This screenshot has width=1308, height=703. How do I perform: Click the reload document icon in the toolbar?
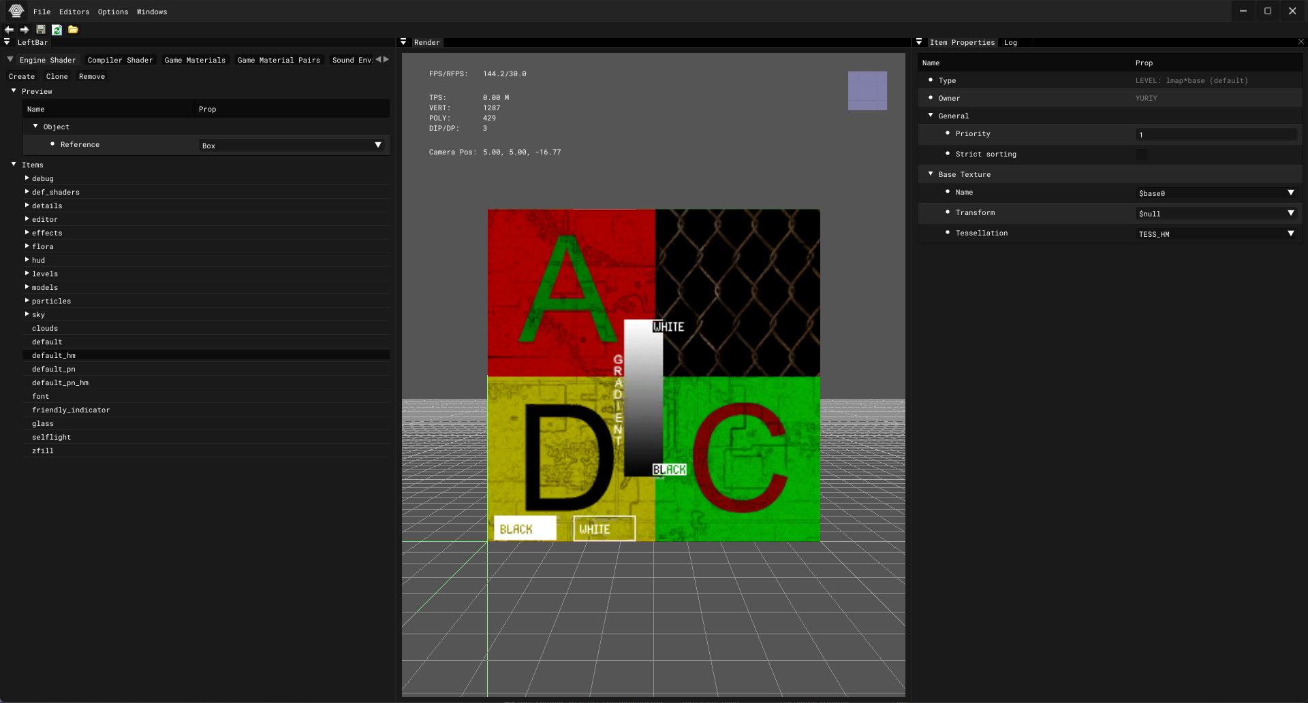(57, 29)
